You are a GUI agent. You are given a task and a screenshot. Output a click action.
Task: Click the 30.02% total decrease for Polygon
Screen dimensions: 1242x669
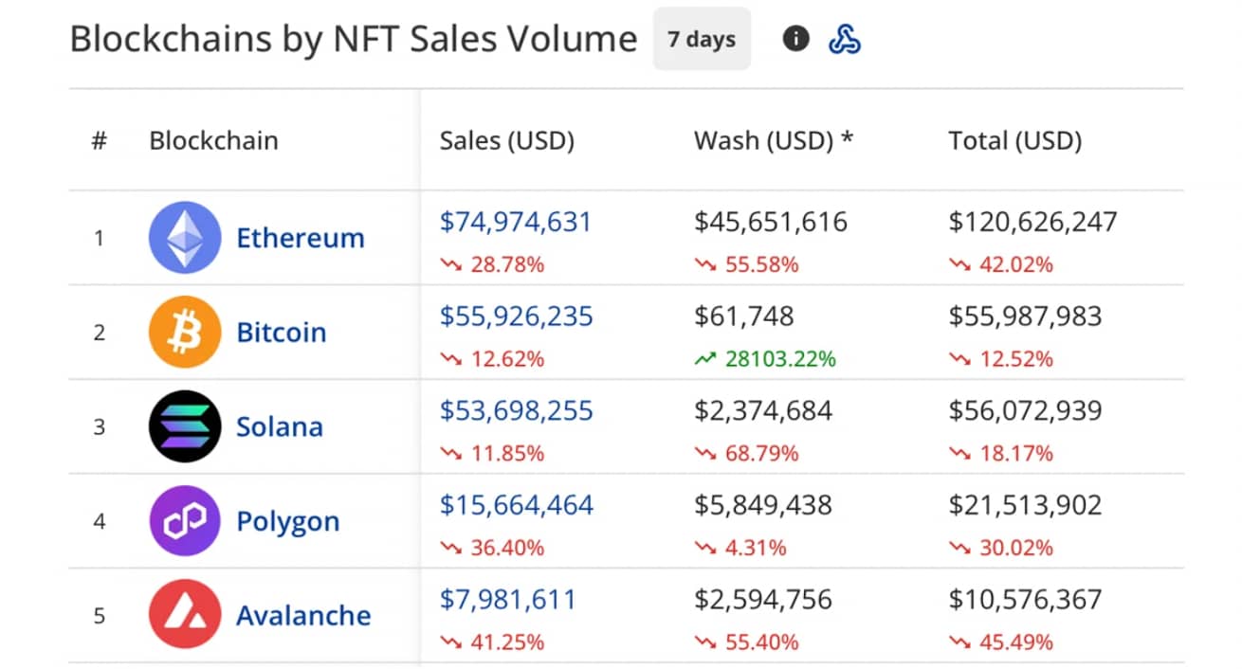(x=1001, y=548)
